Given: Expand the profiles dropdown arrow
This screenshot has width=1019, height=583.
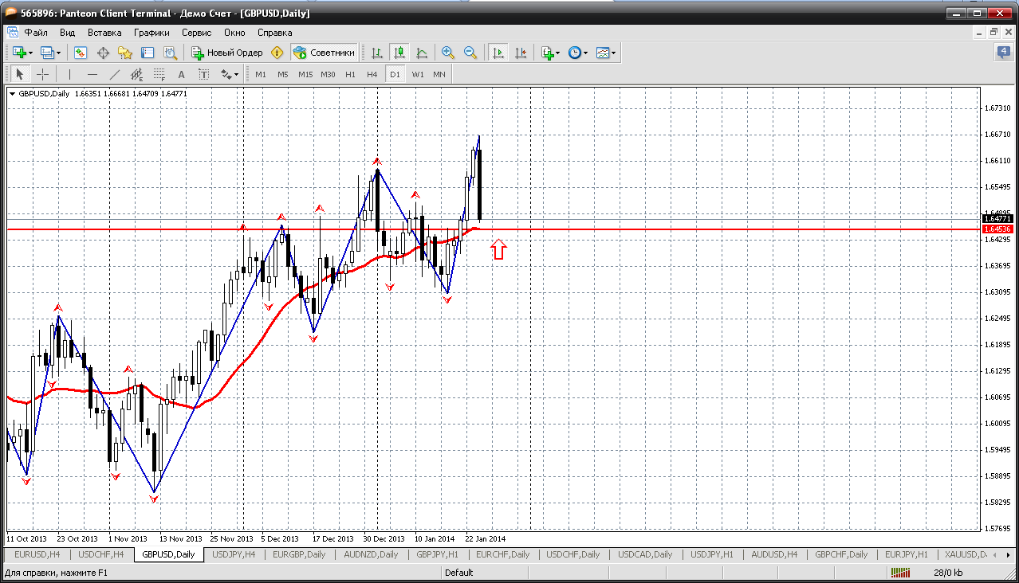Looking at the screenshot, I should point(59,53).
